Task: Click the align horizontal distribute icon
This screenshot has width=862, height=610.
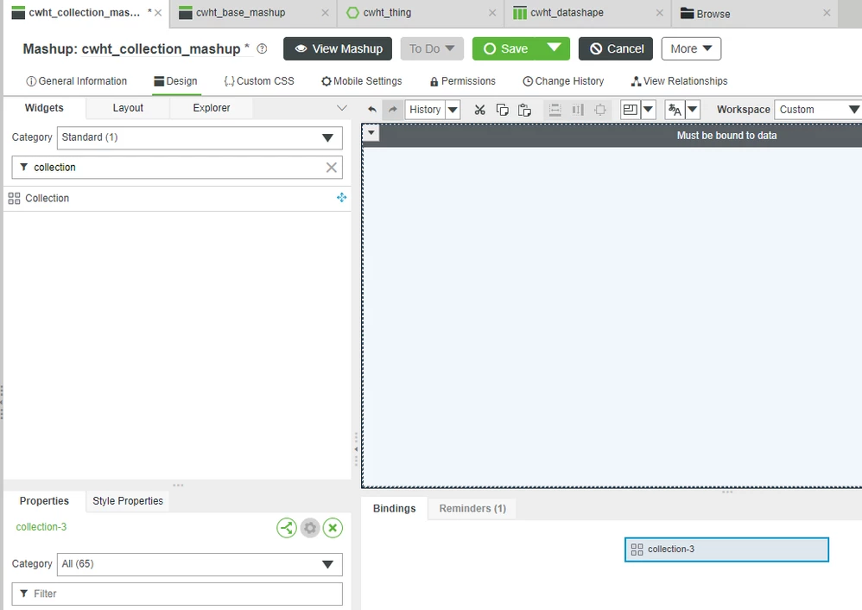Action: pos(577,110)
